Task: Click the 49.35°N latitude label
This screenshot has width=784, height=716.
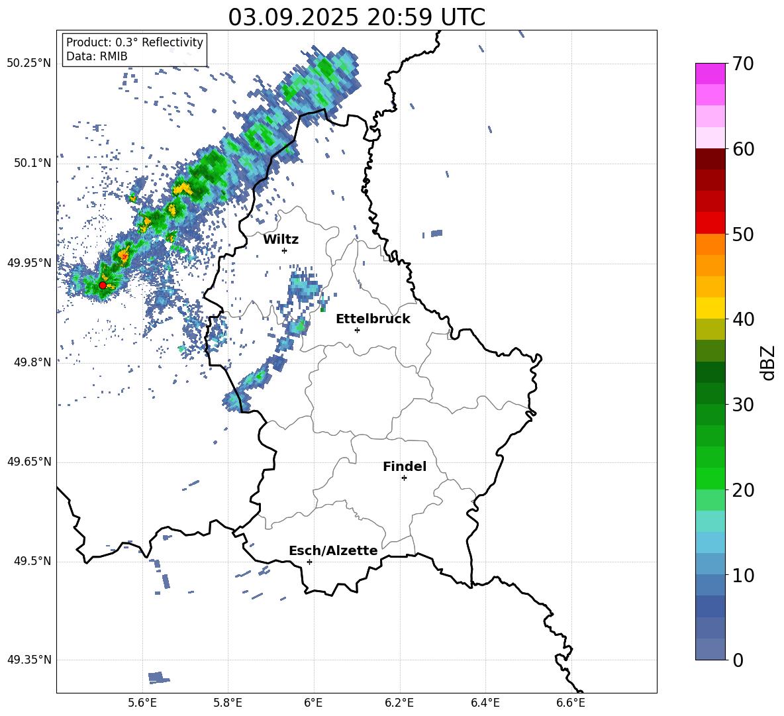Action: pyautogui.click(x=29, y=660)
